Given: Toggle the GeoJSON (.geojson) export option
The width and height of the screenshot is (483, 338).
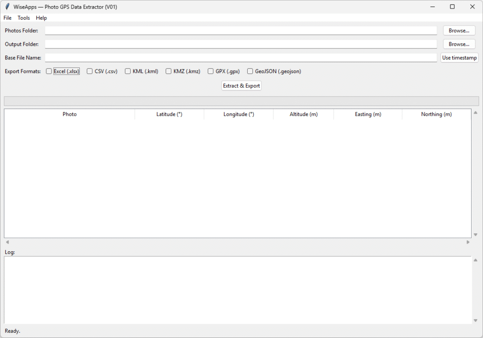Looking at the screenshot, I should [250, 72].
